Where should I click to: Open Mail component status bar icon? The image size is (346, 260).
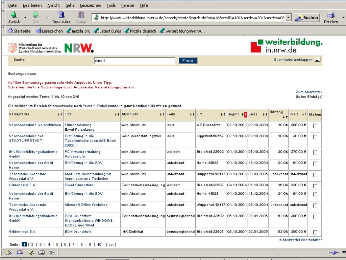(x=19, y=253)
